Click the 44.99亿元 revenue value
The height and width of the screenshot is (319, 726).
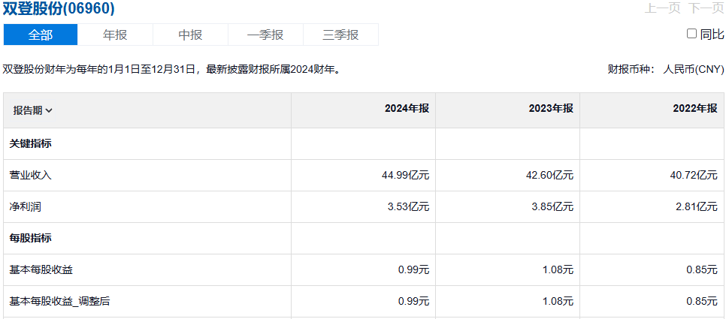404,175
